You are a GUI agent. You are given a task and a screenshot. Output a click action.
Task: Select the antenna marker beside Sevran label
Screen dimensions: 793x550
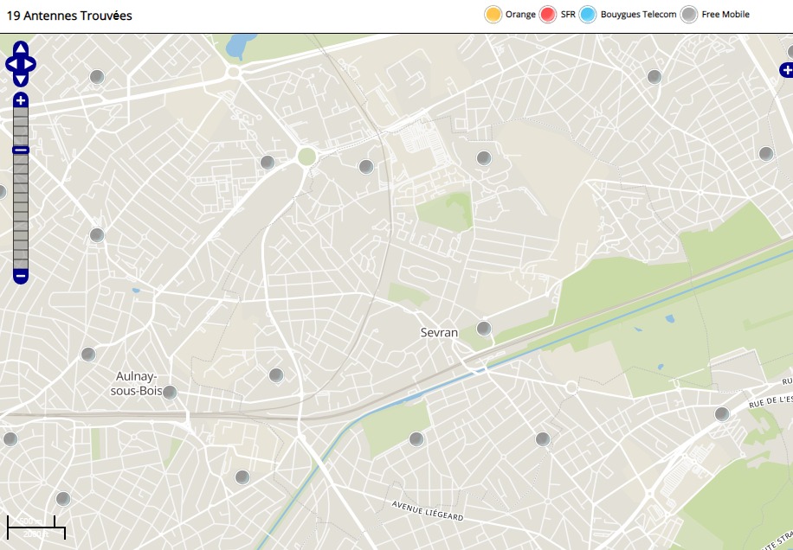click(484, 329)
